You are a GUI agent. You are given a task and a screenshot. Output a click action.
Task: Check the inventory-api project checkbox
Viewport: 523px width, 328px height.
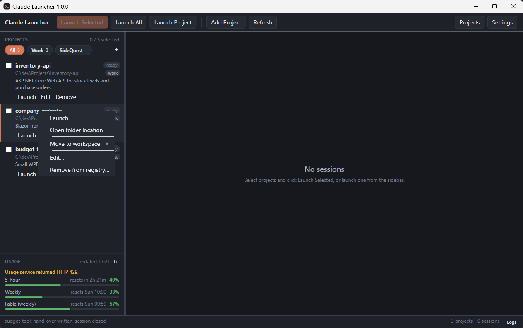pyautogui.click(x=9, y=65)
